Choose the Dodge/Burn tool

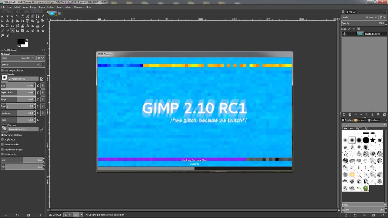click(7, 36)
